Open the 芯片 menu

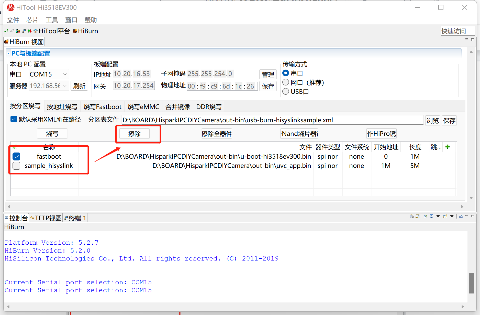[x=32, y=20]
